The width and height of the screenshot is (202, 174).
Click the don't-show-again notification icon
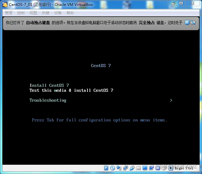coord(193,23)
